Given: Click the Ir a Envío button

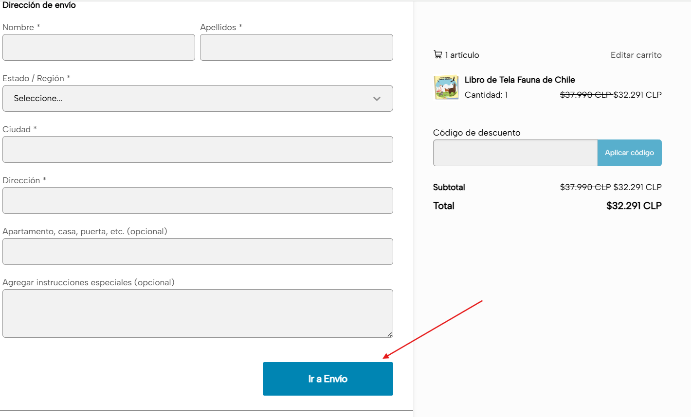Looking at the screenshot, I should (327, 379).
